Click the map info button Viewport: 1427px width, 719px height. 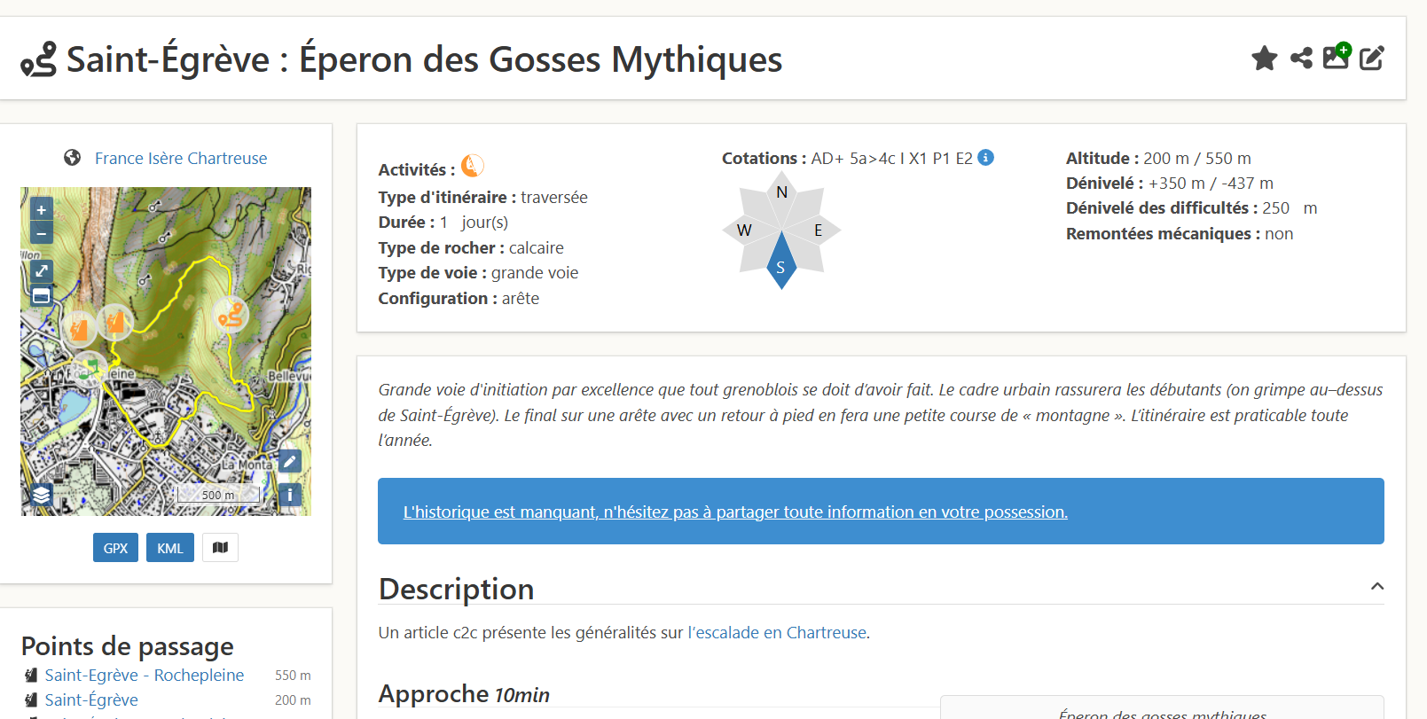pyautogui.click(x=290, y=495)
